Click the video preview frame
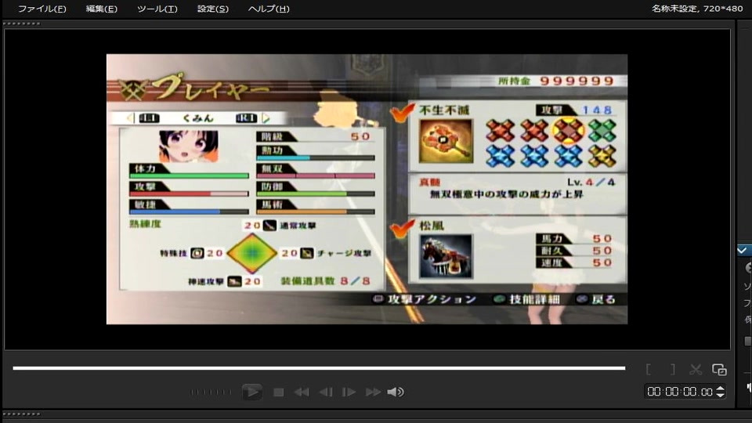This screenshot has width=752, height=423. tap(367, 189)
